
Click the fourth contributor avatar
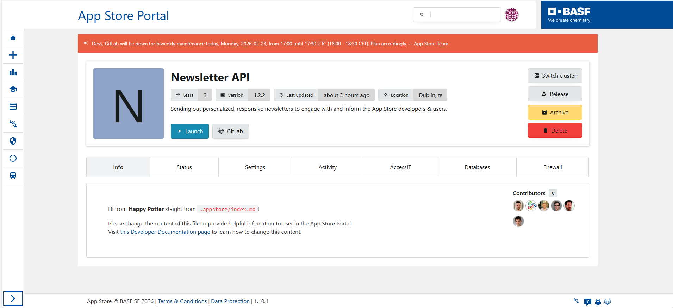click(556, 206)
